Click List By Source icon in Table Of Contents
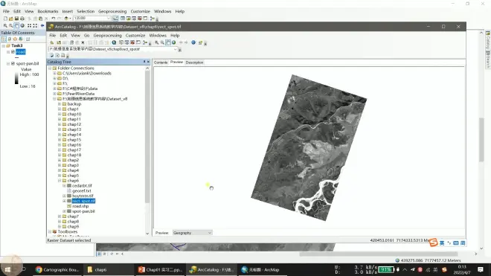 [10, 39]
